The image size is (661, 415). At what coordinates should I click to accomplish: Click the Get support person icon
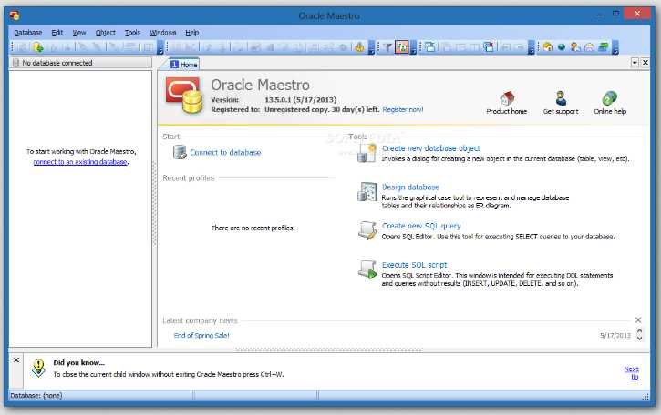(x=561, y=98)
